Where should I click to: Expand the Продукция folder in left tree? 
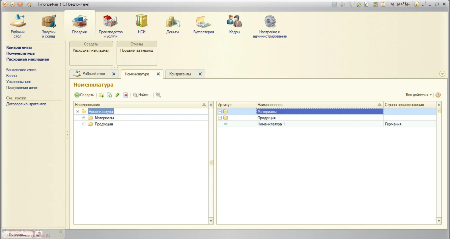coord(84,124)
